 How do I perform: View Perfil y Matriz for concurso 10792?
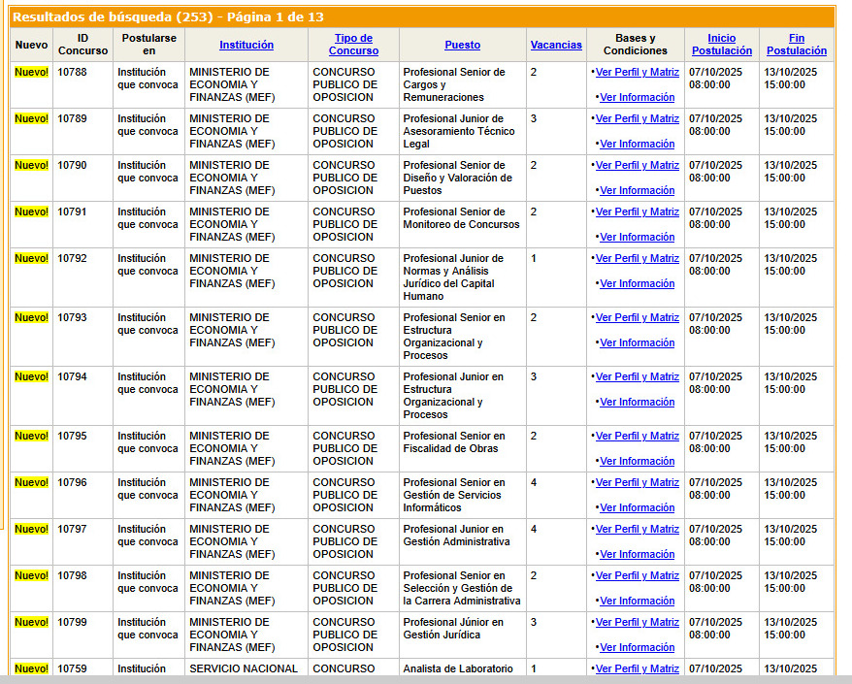click(x=637, y=258)
